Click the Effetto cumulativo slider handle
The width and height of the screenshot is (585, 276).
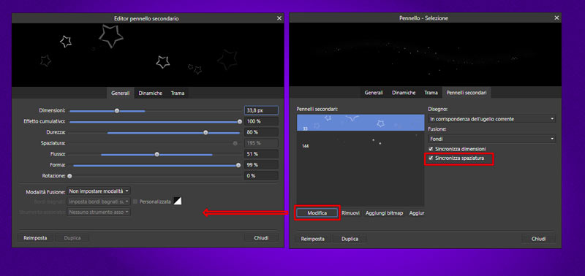tap(240, 121)
